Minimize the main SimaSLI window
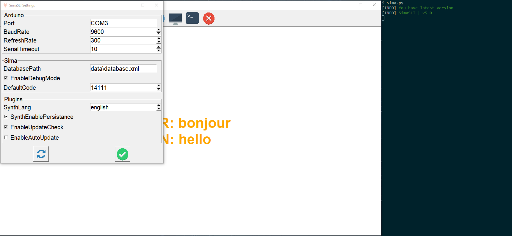This screenshot has height=236, width=512. pos(347,5)
